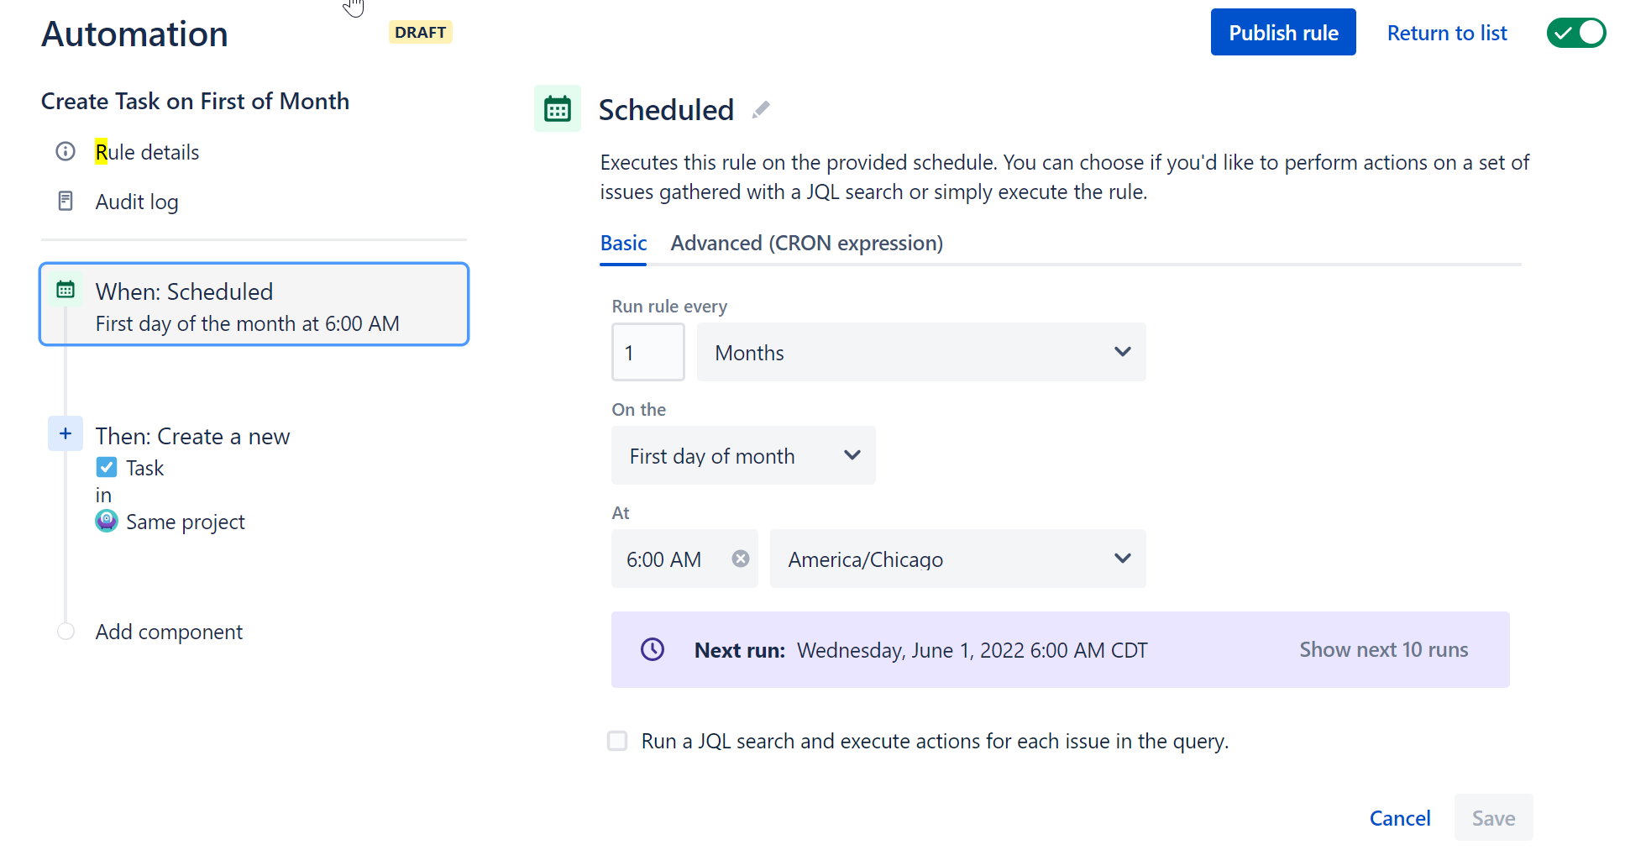1625x850 pixels.
Task: Toggle the rule enabled switch off
Action: pyautogui.click(x=1576, y=33)
